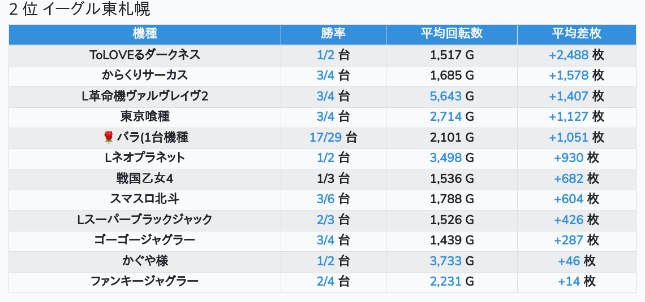This screenshot has width=645, height=302.
Task: Click the 東京喰種 machine name
Action: 145,116
